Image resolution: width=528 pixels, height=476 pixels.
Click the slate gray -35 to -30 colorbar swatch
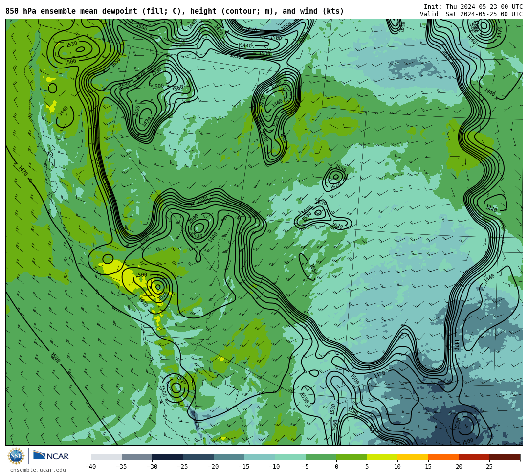[137, 457]
